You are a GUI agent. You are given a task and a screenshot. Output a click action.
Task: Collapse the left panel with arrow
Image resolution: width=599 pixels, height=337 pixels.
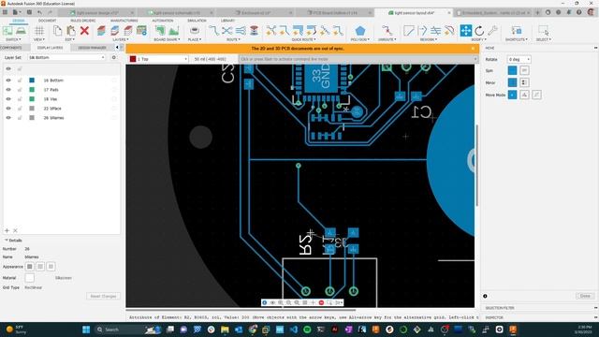pos(117,48)
